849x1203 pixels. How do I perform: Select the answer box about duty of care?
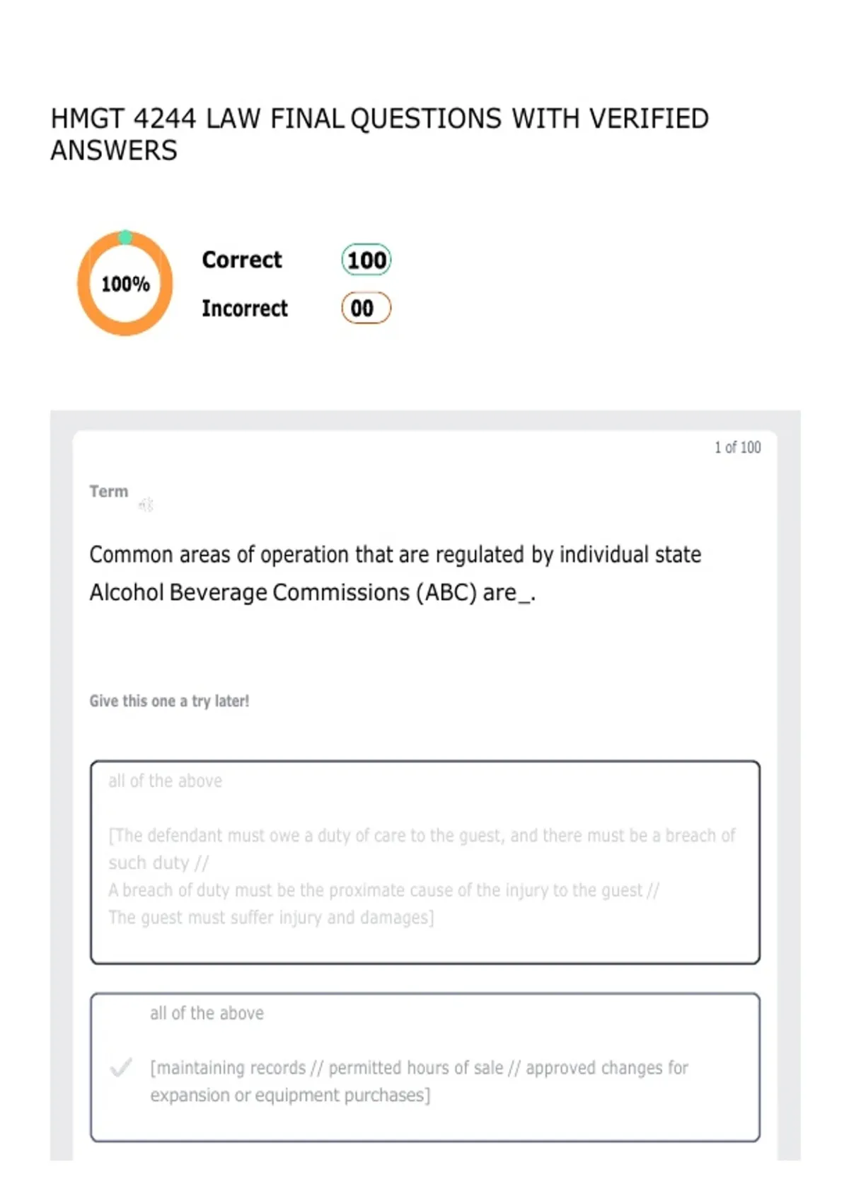425,862
